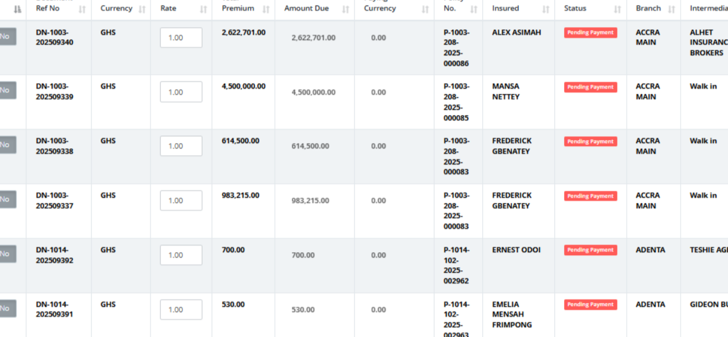Click sort icon beside Insured header
The width and height of the screenshot is (728, 337).
545,9
